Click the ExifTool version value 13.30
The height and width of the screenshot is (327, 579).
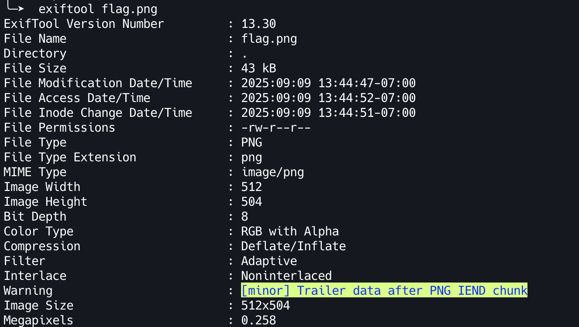258,24
